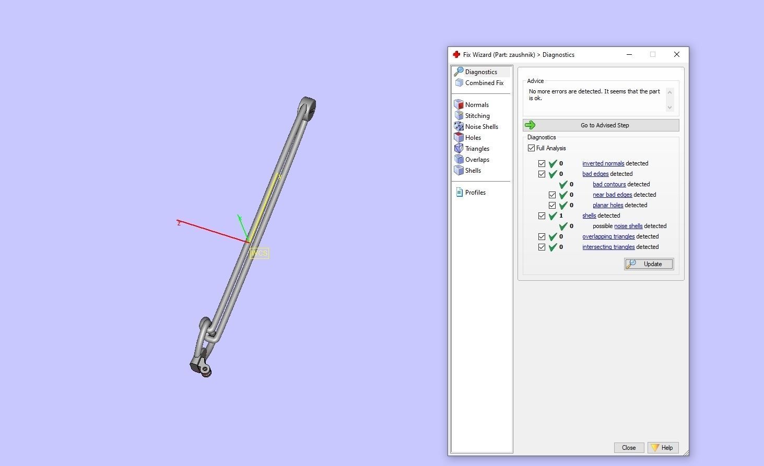
Task: Open the Profiles page label
Action: [475, 193]
